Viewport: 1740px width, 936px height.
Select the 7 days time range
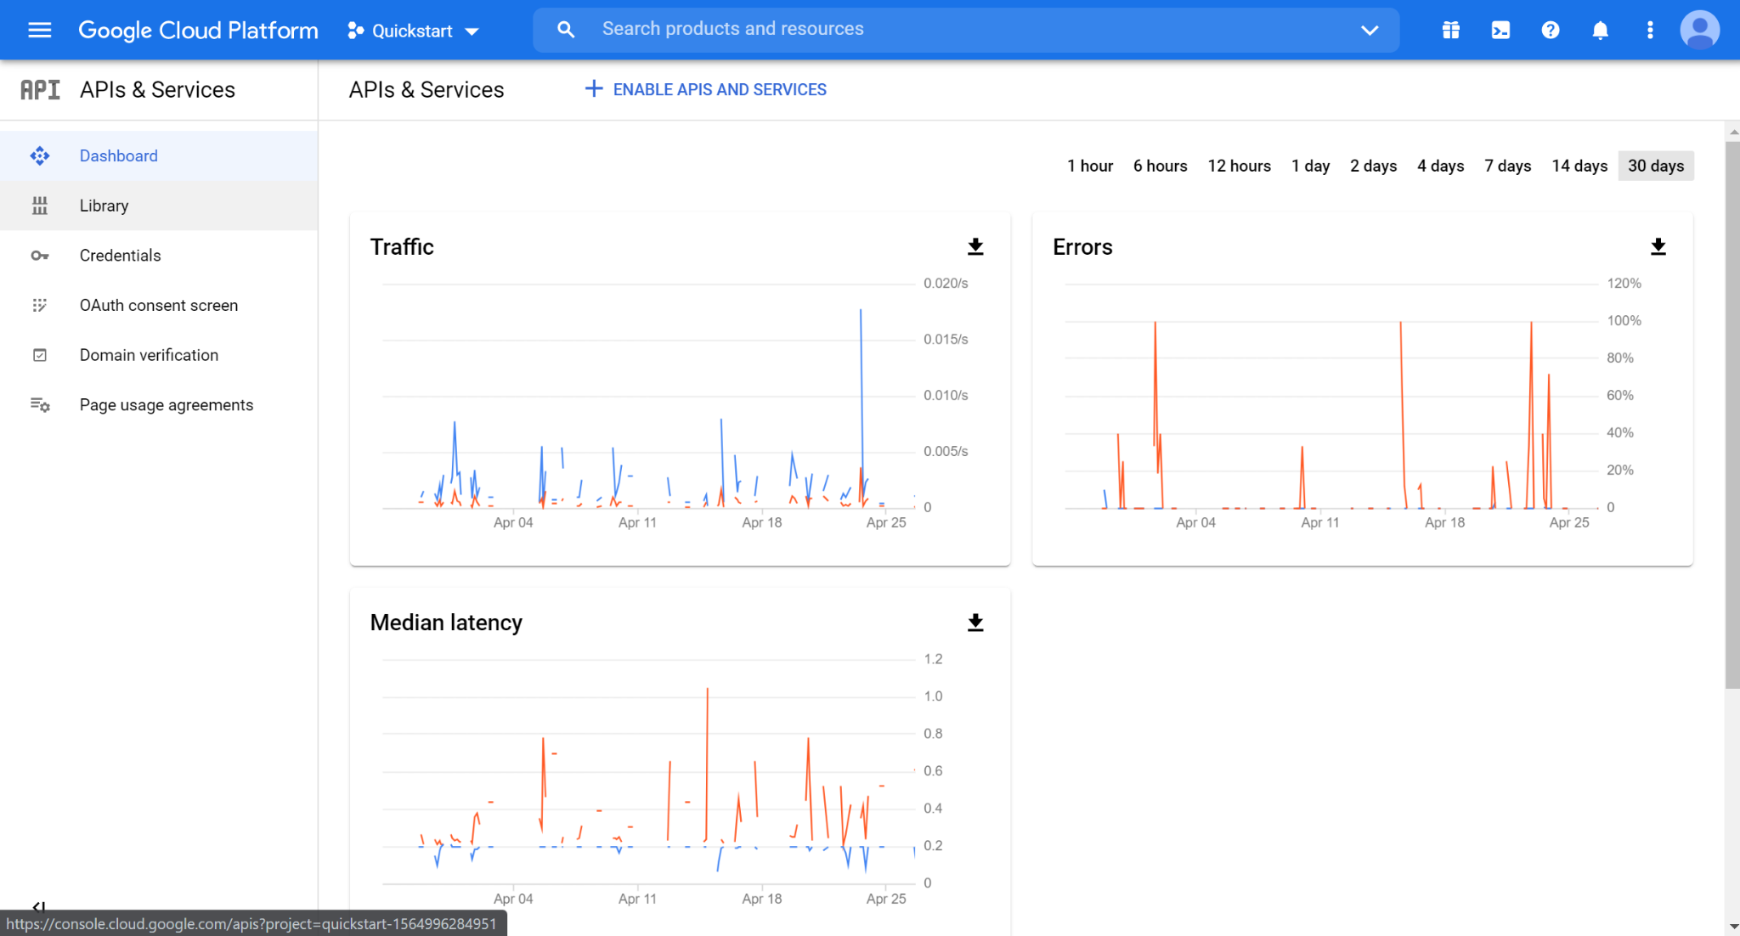(1507, 166)
